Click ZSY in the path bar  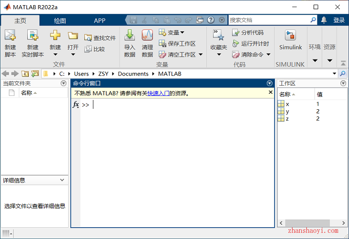(x=103, y=74)
